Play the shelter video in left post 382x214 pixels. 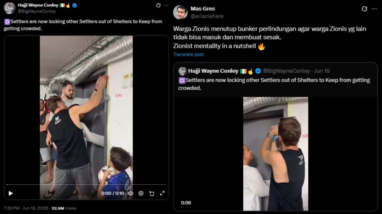tap(10, 193)
